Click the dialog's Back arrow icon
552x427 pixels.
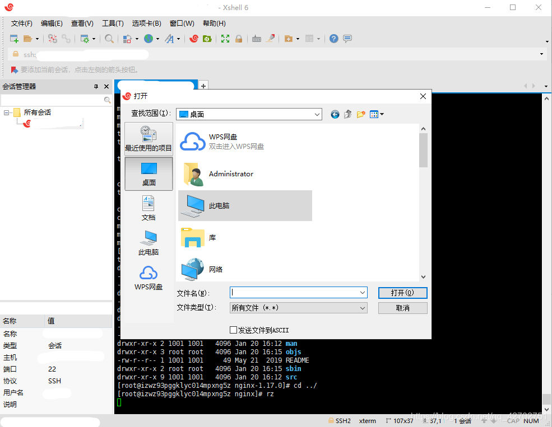coord(335,114)
